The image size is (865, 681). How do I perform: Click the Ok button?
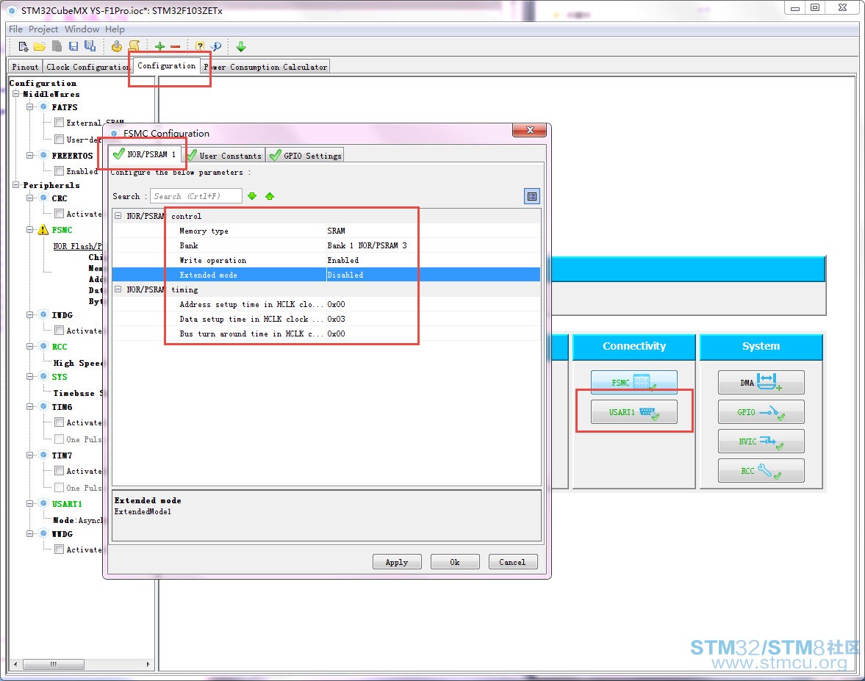tap(455, 562)
